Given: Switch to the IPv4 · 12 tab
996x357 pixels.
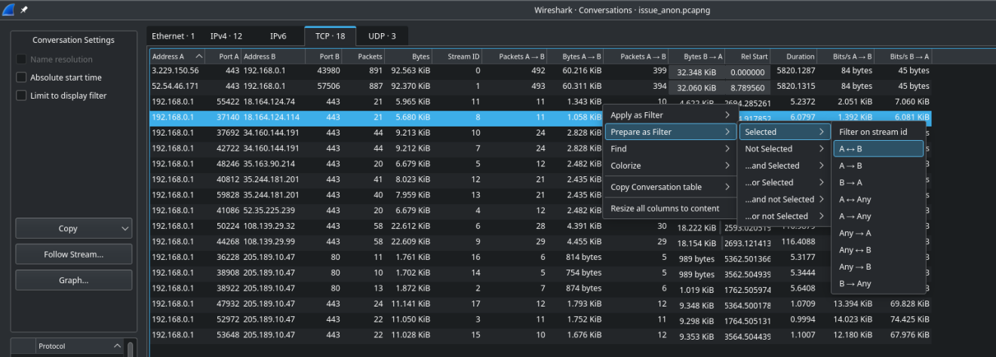Looking at the screenshot, I should point(226,36).
